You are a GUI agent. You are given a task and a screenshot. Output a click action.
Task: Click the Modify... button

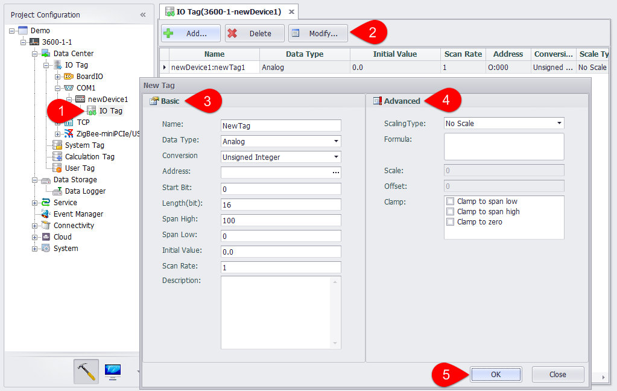318,33
